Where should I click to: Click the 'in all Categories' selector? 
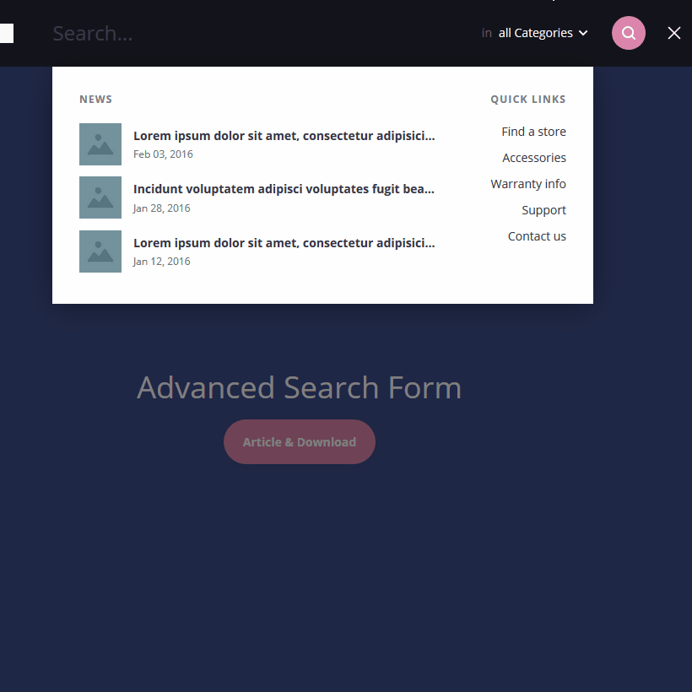pos(535,33)
